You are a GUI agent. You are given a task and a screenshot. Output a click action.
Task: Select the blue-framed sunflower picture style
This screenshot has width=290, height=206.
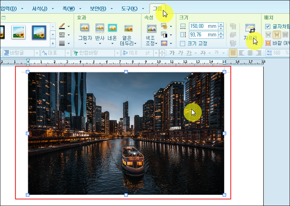pyautogui.click(x=39, y=32)
